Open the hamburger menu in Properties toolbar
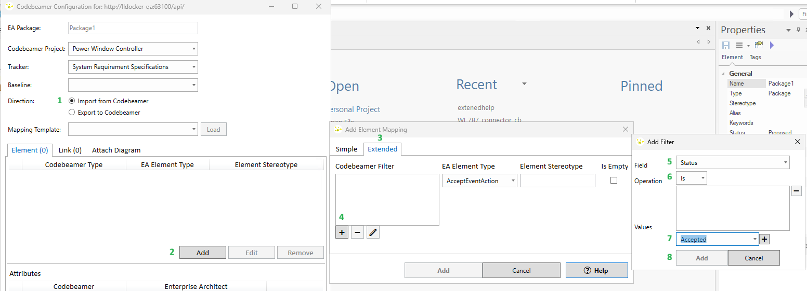 point(739,46)
